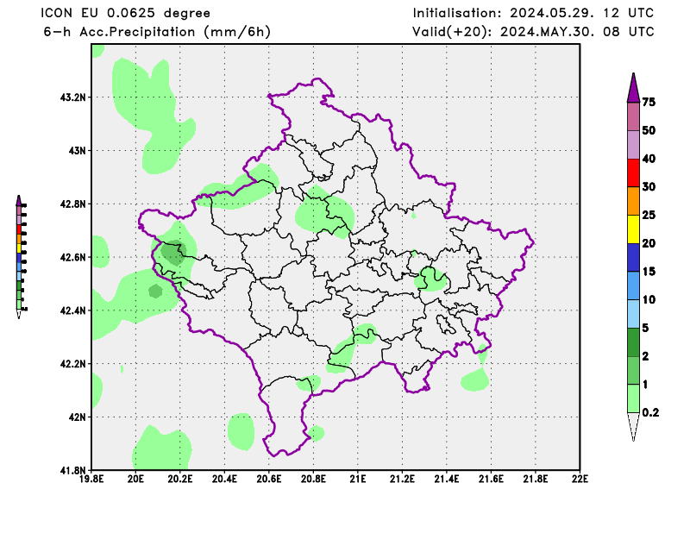Click the '21E' longitude label
The width and height of the screenshot is (690, 533).
[358, 479]
